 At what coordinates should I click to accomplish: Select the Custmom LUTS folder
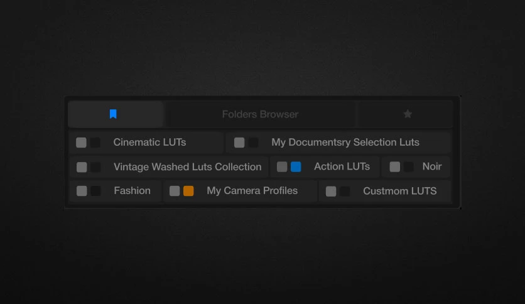pyautogui.click(x=385, y=191)
